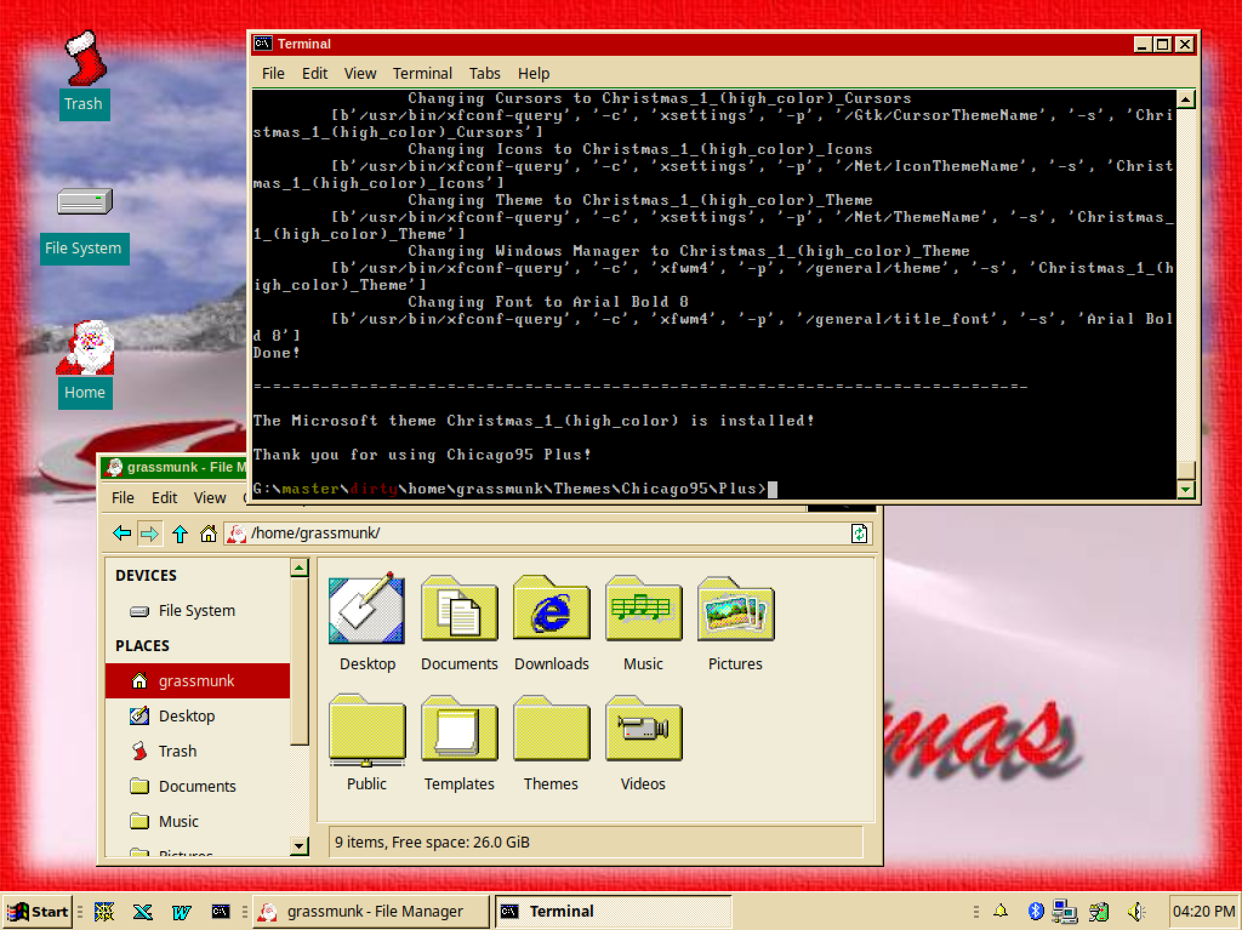Open the Pictures folder icon

736,607
